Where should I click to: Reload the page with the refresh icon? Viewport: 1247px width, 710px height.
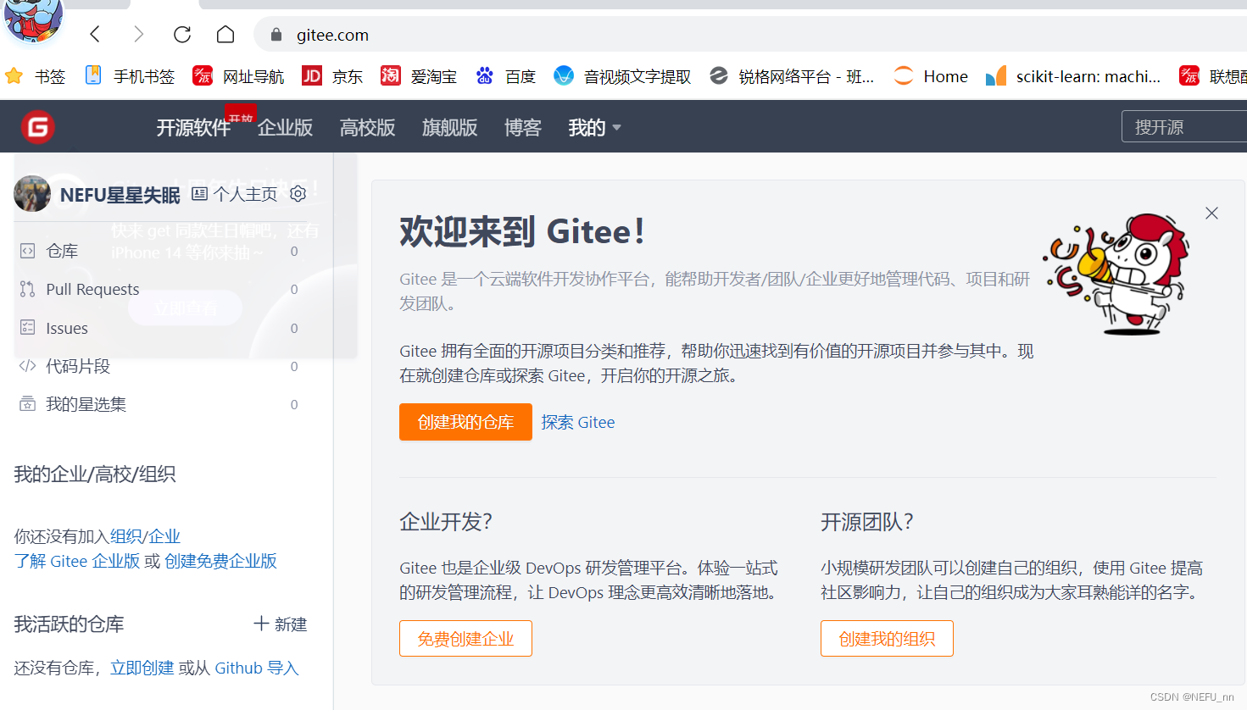point(181,34)
